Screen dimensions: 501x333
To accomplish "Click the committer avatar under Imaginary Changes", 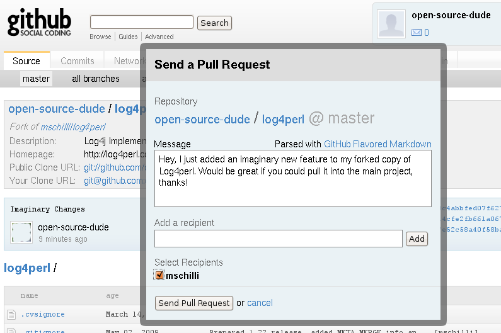I will click(x=21, y=232).
